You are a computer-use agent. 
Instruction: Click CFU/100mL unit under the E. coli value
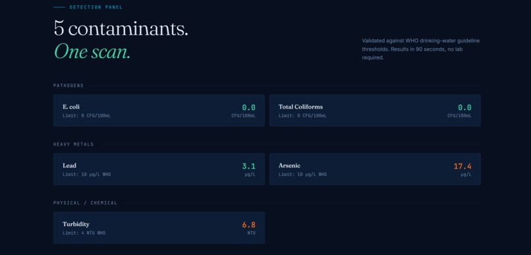pos(244,116)
